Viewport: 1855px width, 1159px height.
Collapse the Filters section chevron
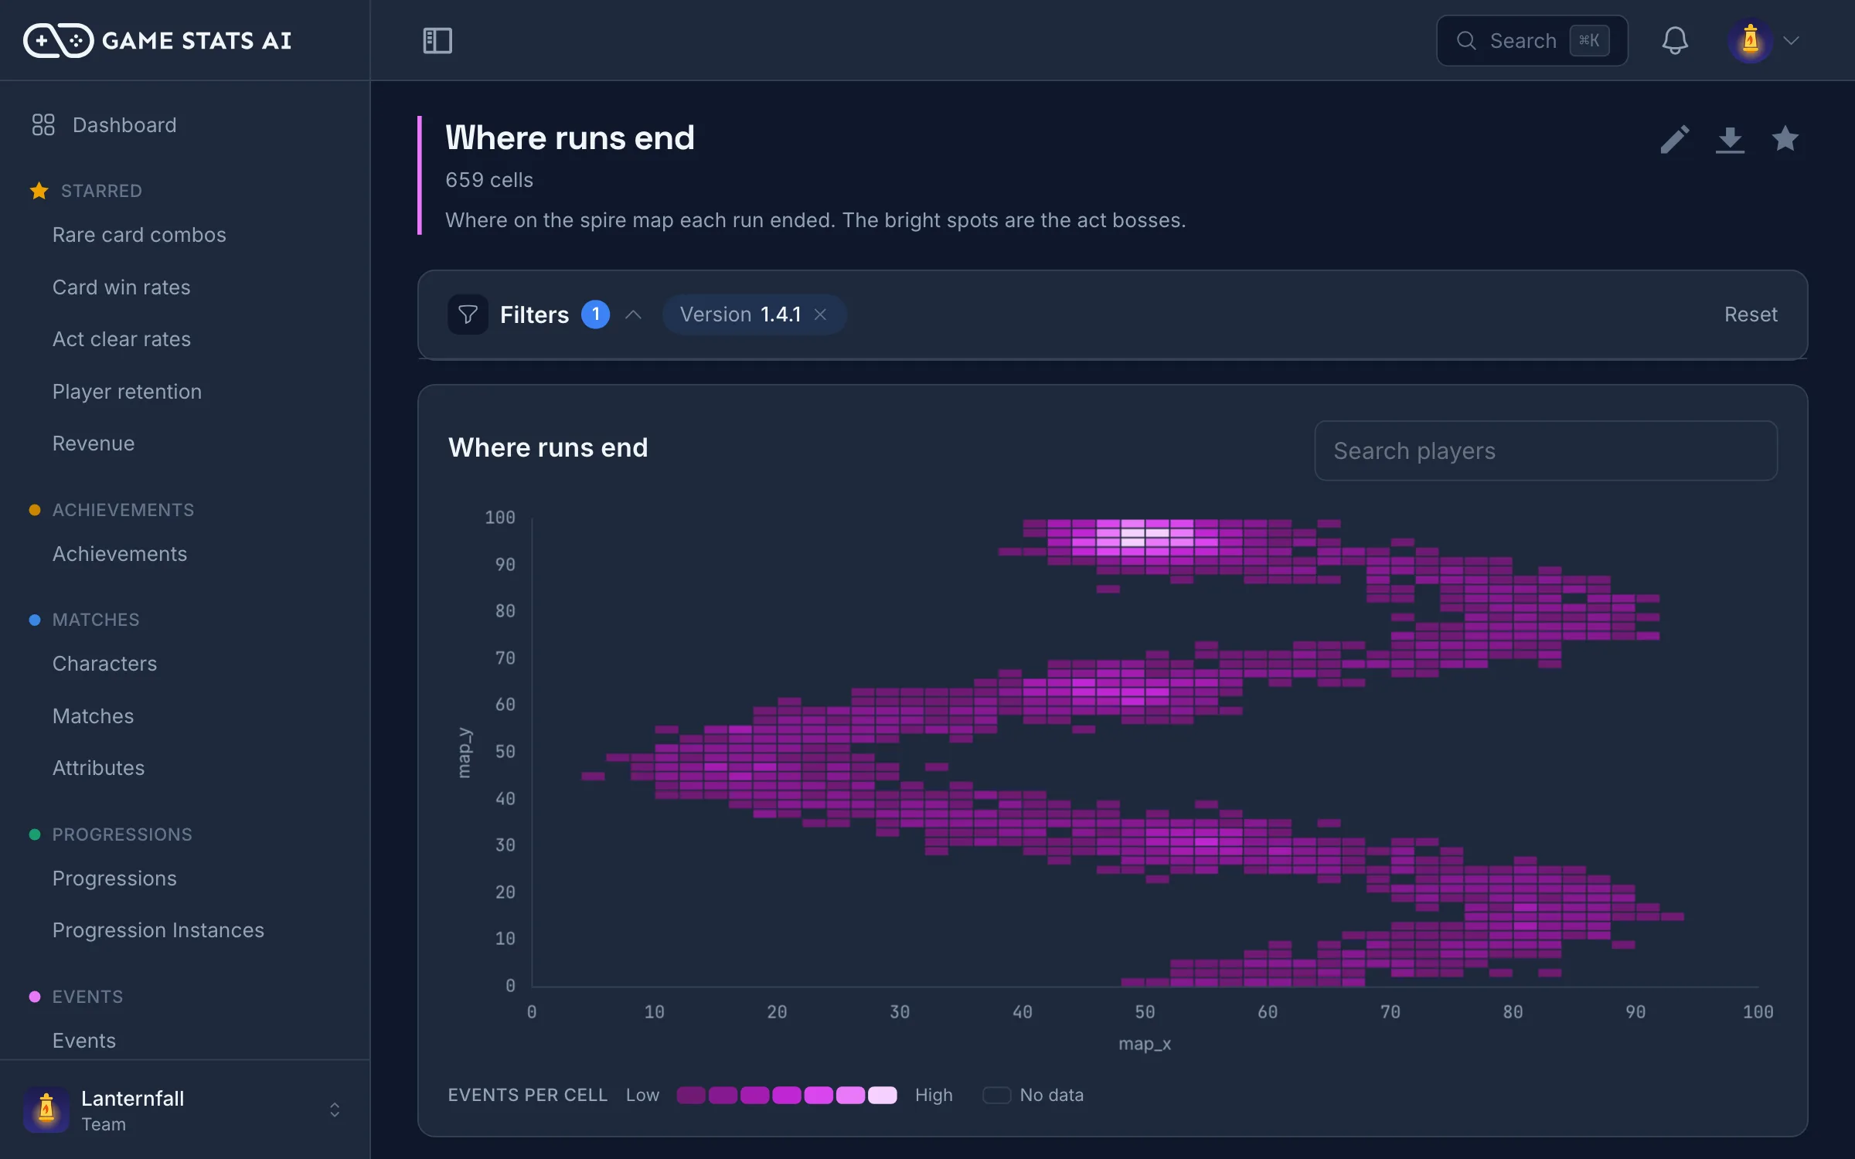coord(633,314)
